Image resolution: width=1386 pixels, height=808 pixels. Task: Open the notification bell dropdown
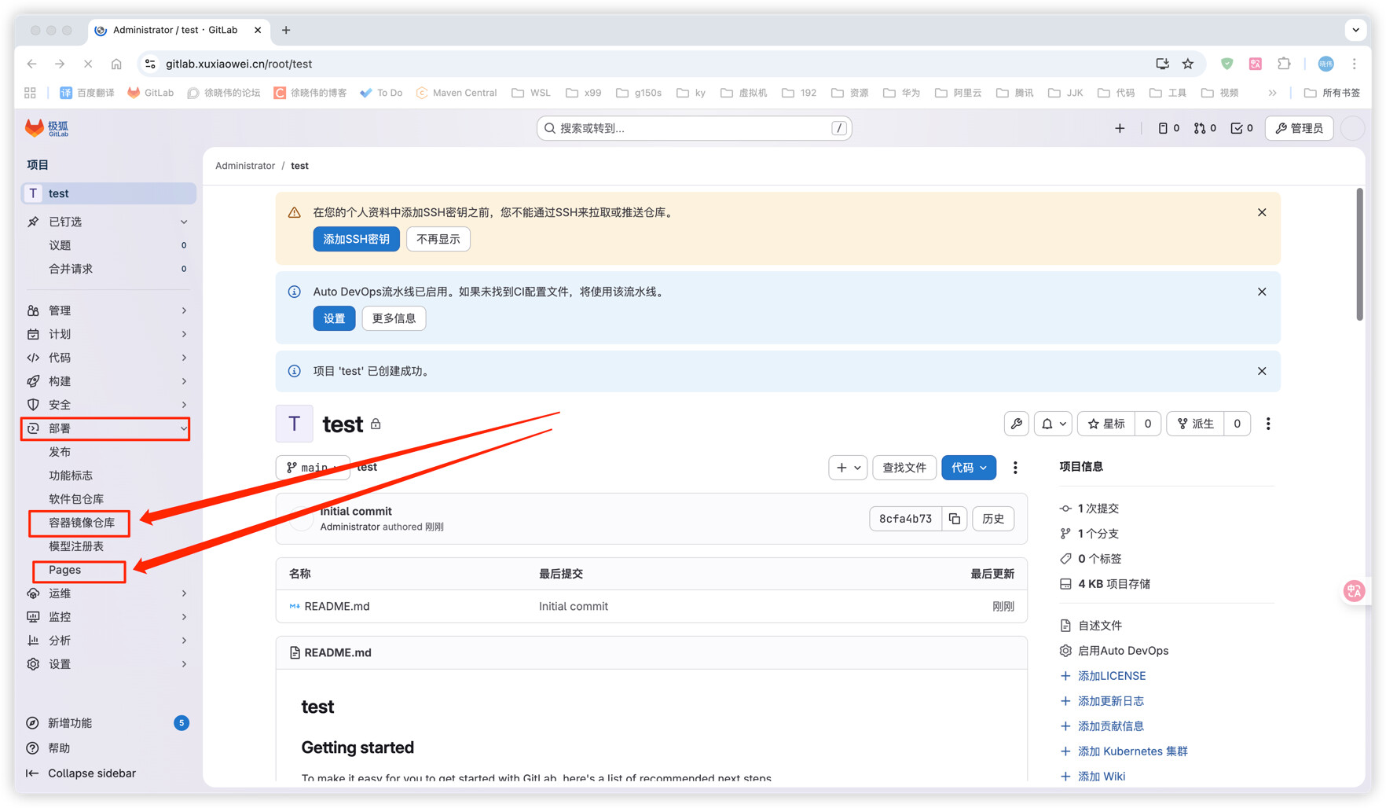pos(1053,424)
